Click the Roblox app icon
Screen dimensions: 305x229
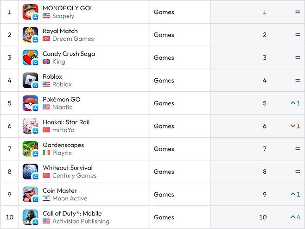click(30, 80)
